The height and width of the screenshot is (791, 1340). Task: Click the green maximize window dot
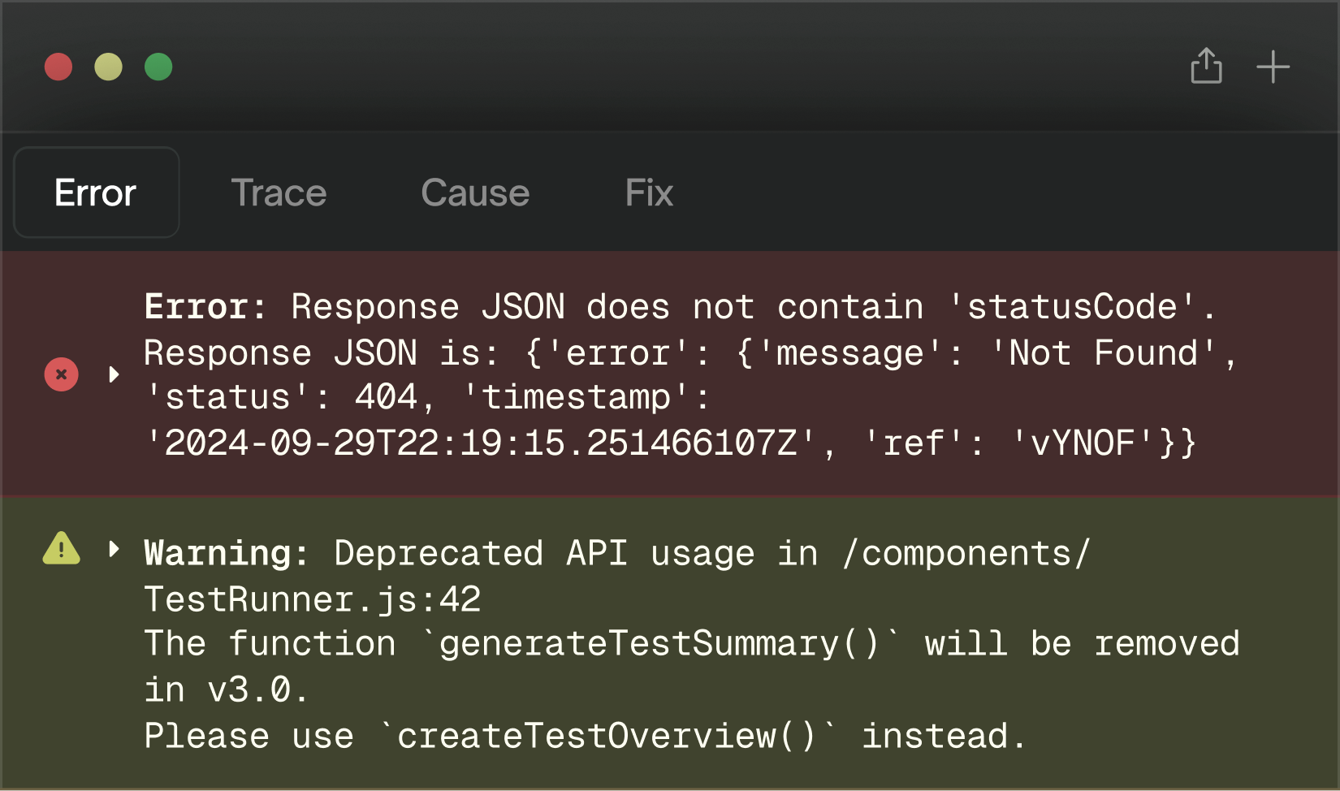coord(158,67)
